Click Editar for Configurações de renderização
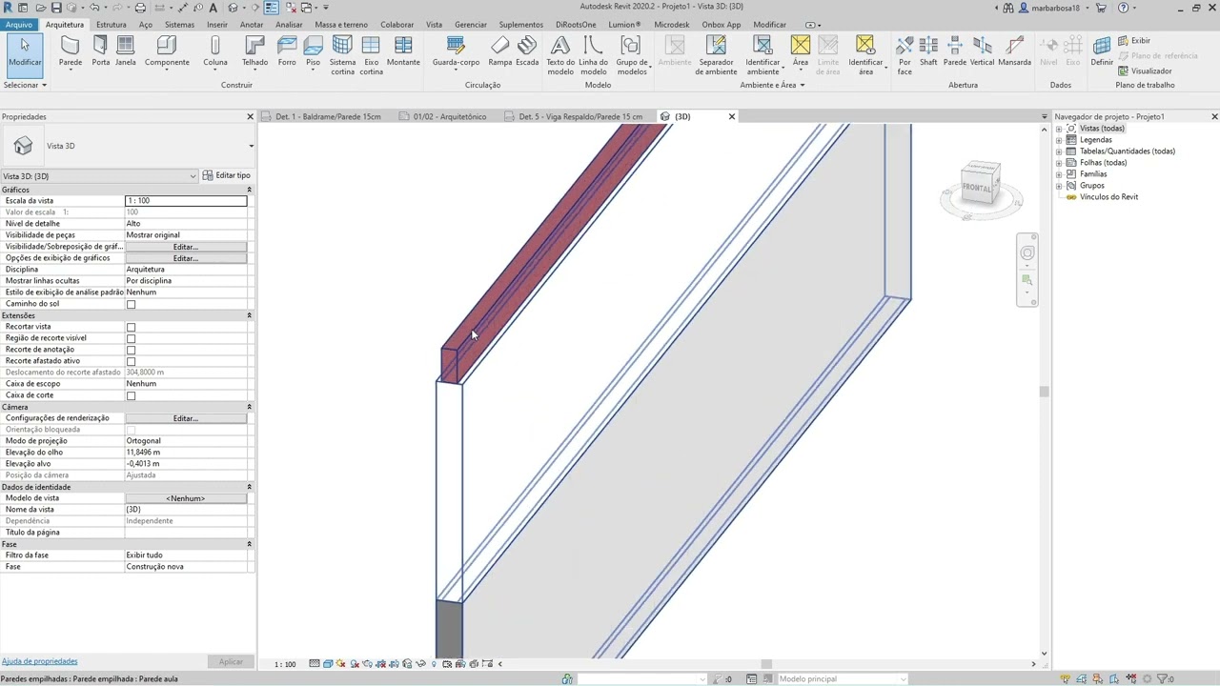Screen dimensions: 1220x686 [186, 418]
